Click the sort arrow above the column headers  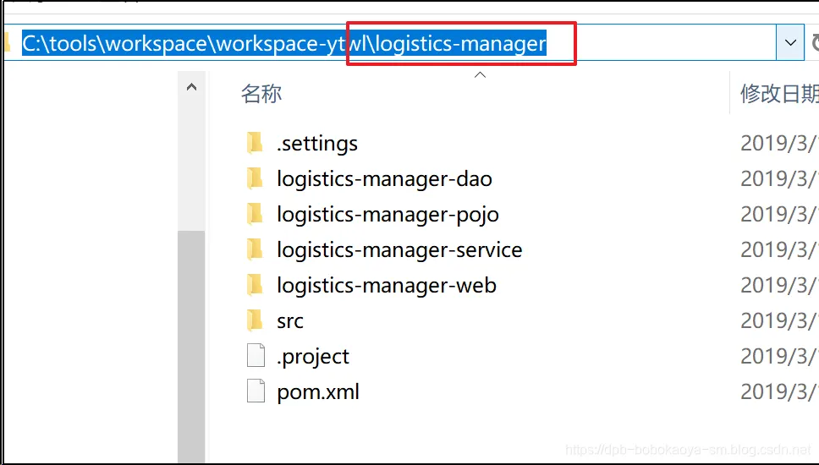click(480, 75)
